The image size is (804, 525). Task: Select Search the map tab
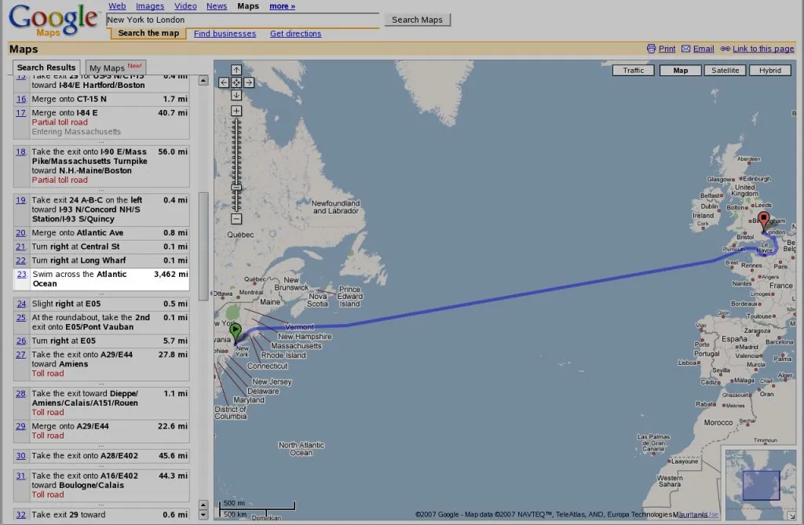(x=148, y=33)
